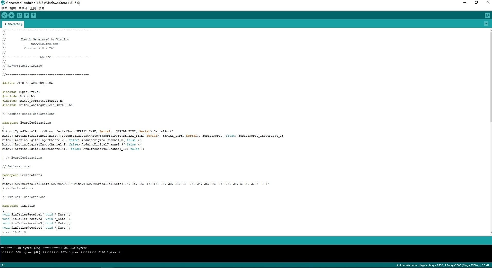This screenshot has width=492, height=268.
Task: Expand the tab options dropdown arrow
Action: [x=486, y=24]
